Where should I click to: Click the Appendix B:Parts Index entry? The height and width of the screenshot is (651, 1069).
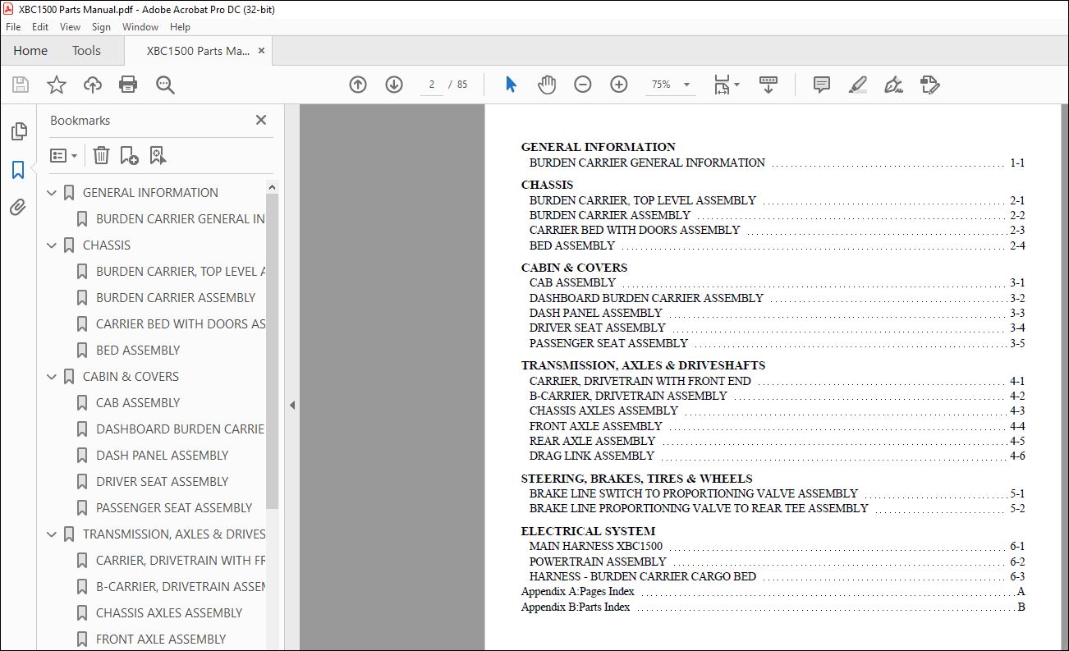coord(576,607)
